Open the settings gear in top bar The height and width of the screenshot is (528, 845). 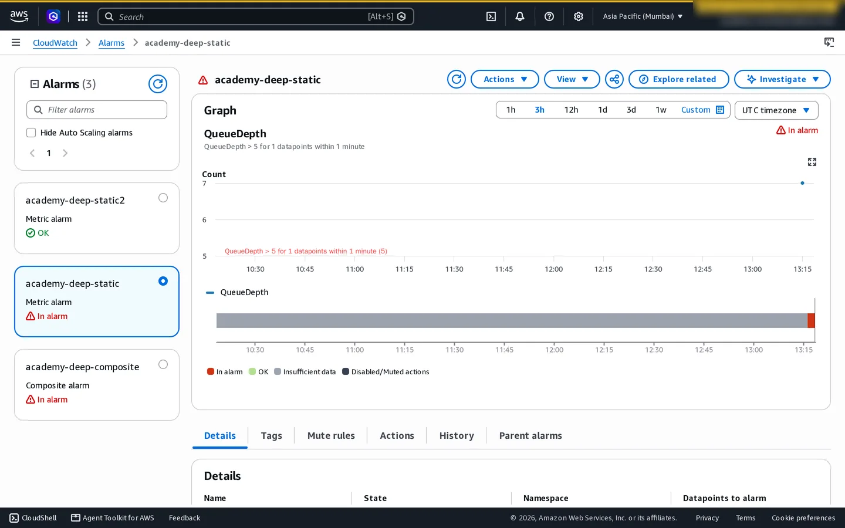pyautogui.click(x=579, y=16)
